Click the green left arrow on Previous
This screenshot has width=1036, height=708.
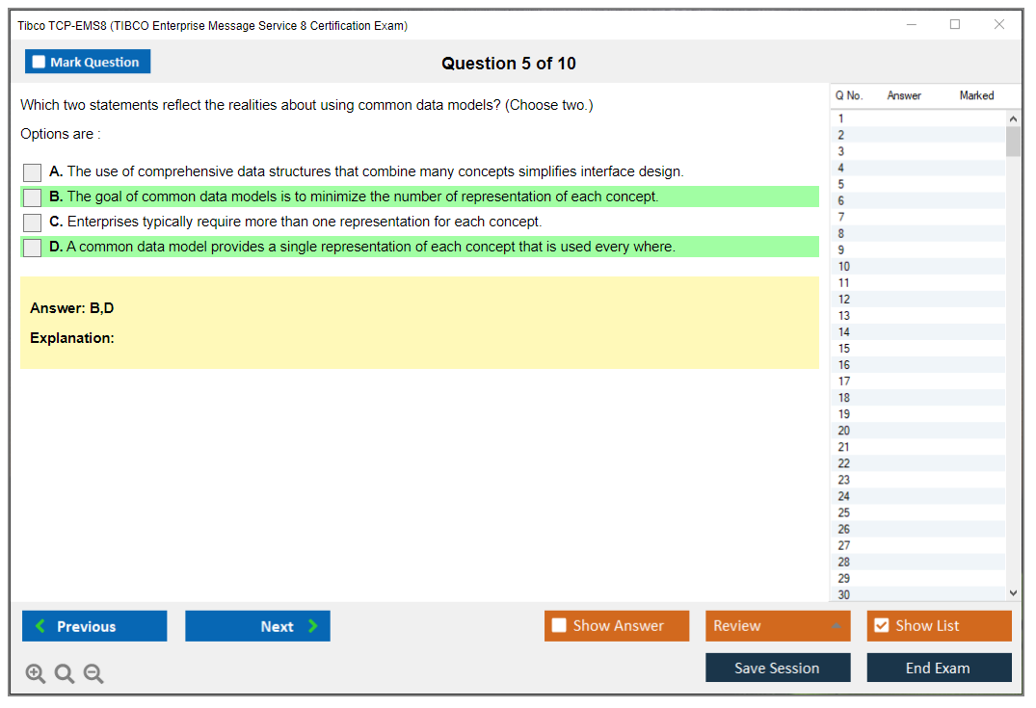40,626
